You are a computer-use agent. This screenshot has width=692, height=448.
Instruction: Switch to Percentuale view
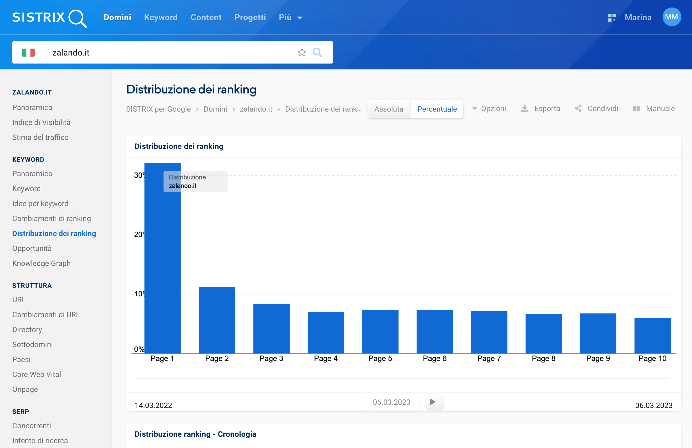(437, 109)
